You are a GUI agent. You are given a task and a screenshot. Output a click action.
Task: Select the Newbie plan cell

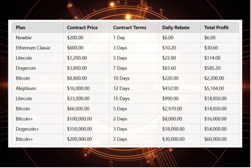point(24,38)
